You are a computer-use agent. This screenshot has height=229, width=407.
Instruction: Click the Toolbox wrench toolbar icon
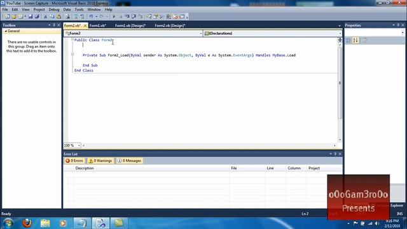[162, 17]
